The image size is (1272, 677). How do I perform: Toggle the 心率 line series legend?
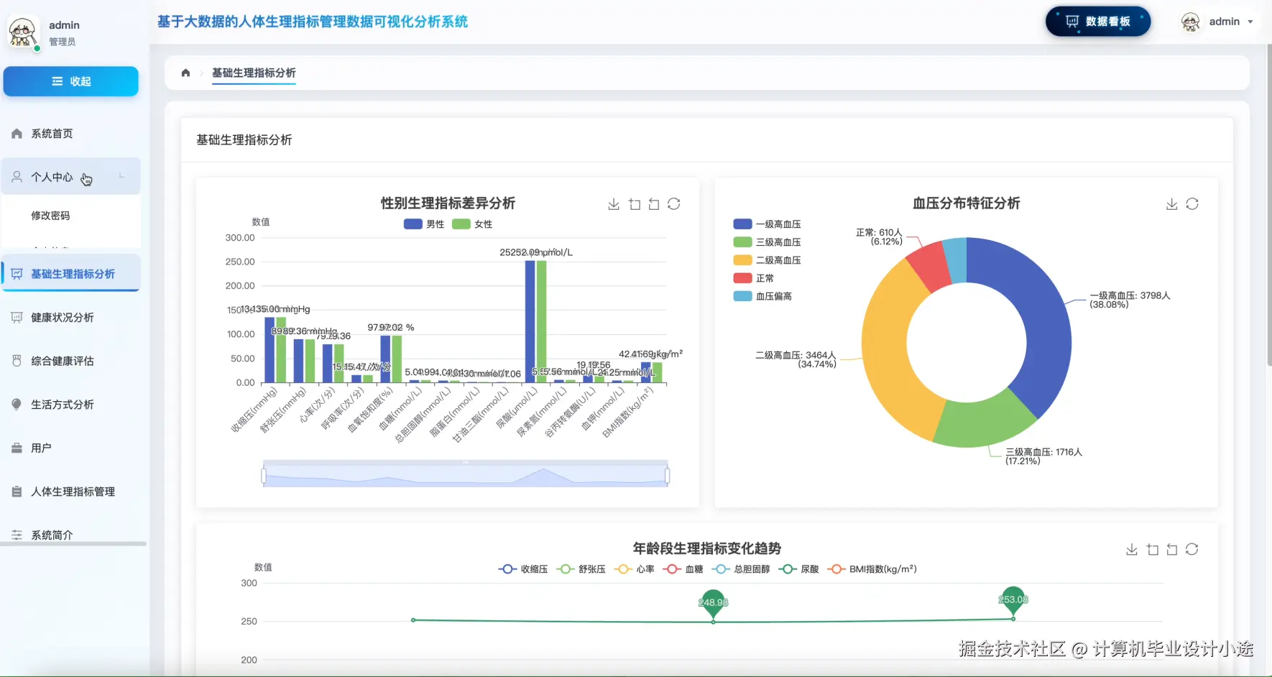(635, 569)
